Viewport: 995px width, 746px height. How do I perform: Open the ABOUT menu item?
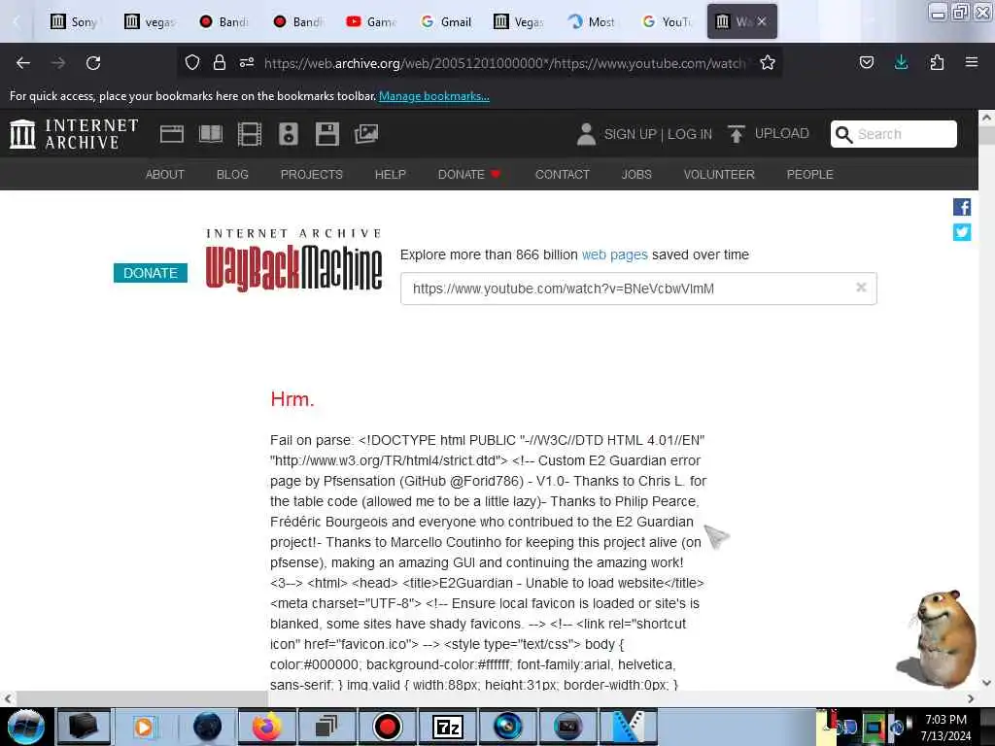point(165,175)
